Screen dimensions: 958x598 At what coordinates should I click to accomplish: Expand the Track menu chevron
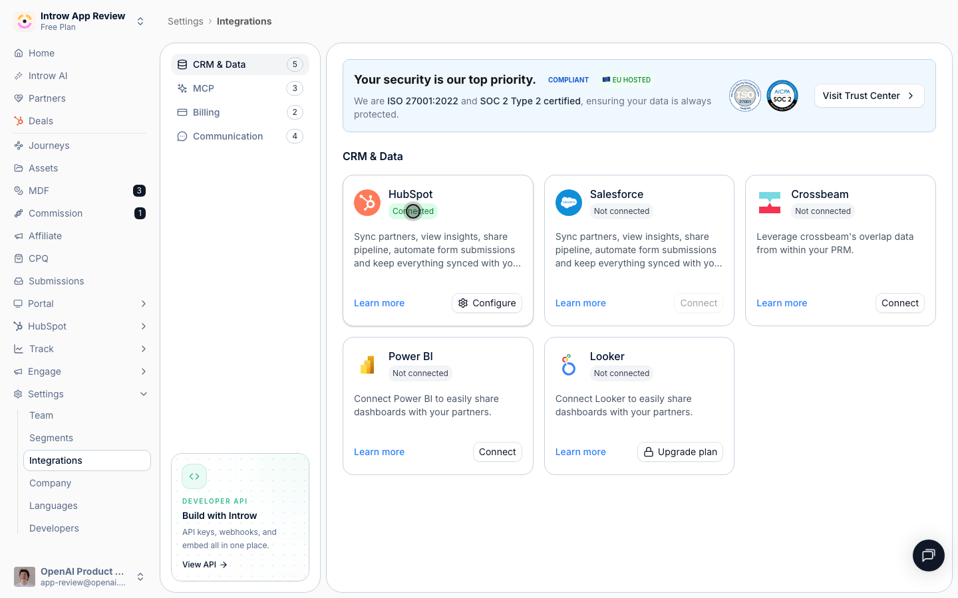144,349
